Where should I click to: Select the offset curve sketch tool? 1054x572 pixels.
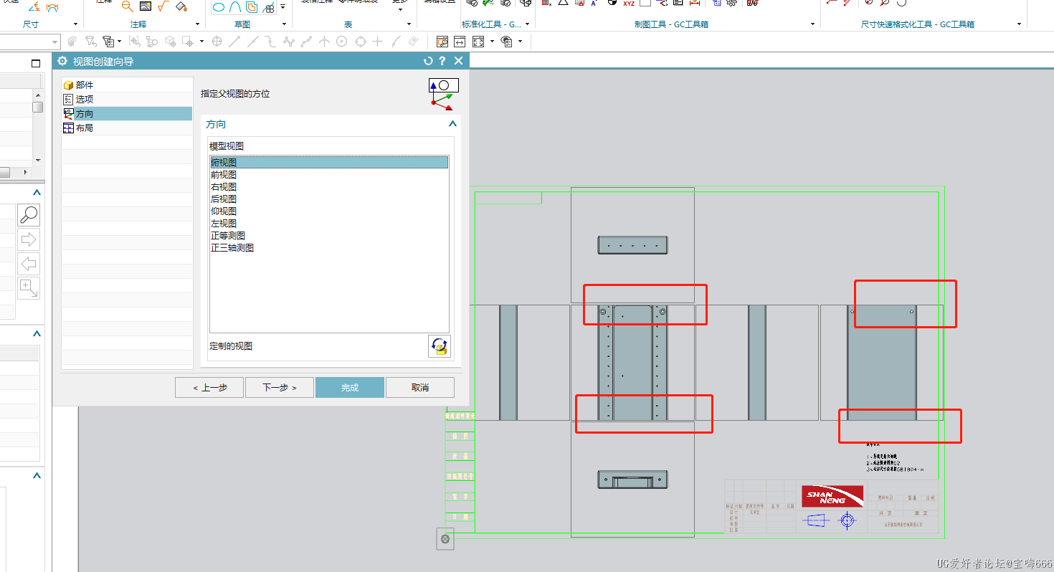tap(252, 8)
